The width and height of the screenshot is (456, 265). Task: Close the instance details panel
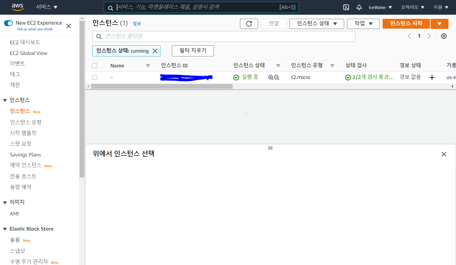444,154
